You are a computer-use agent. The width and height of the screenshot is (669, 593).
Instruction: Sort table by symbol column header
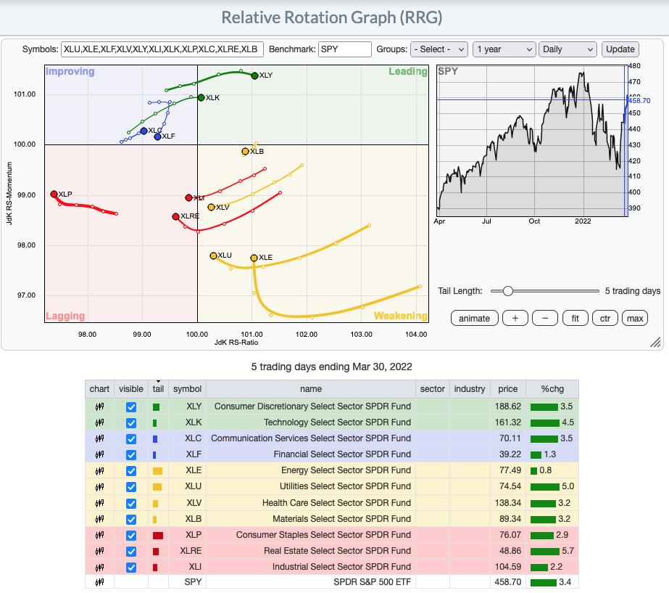[187, 389]
